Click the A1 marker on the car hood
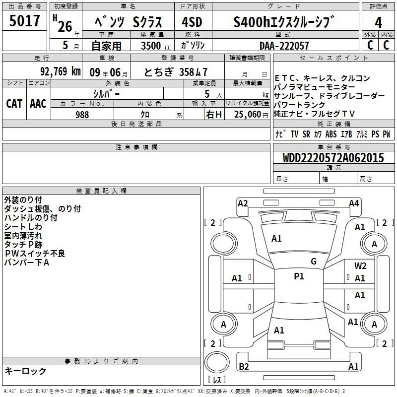Image resolution: width=397 pixels, height=397 pixels. (x=276, y=239)
